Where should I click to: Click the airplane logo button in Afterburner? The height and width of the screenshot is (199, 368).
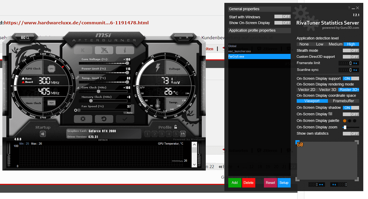(x=104, y=50)
